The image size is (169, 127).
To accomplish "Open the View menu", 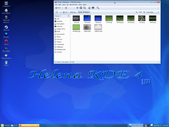I will [64, 4].
